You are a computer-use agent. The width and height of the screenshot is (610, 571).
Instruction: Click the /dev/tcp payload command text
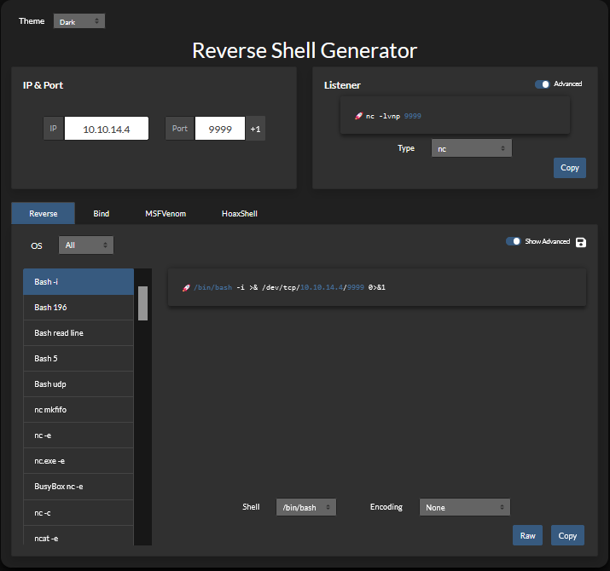click(x=289, y=288)
